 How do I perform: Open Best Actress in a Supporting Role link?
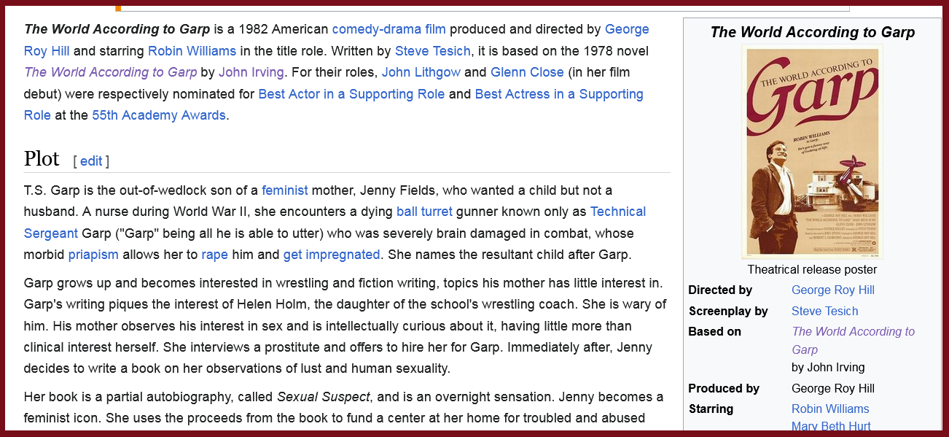coord(559,94)
